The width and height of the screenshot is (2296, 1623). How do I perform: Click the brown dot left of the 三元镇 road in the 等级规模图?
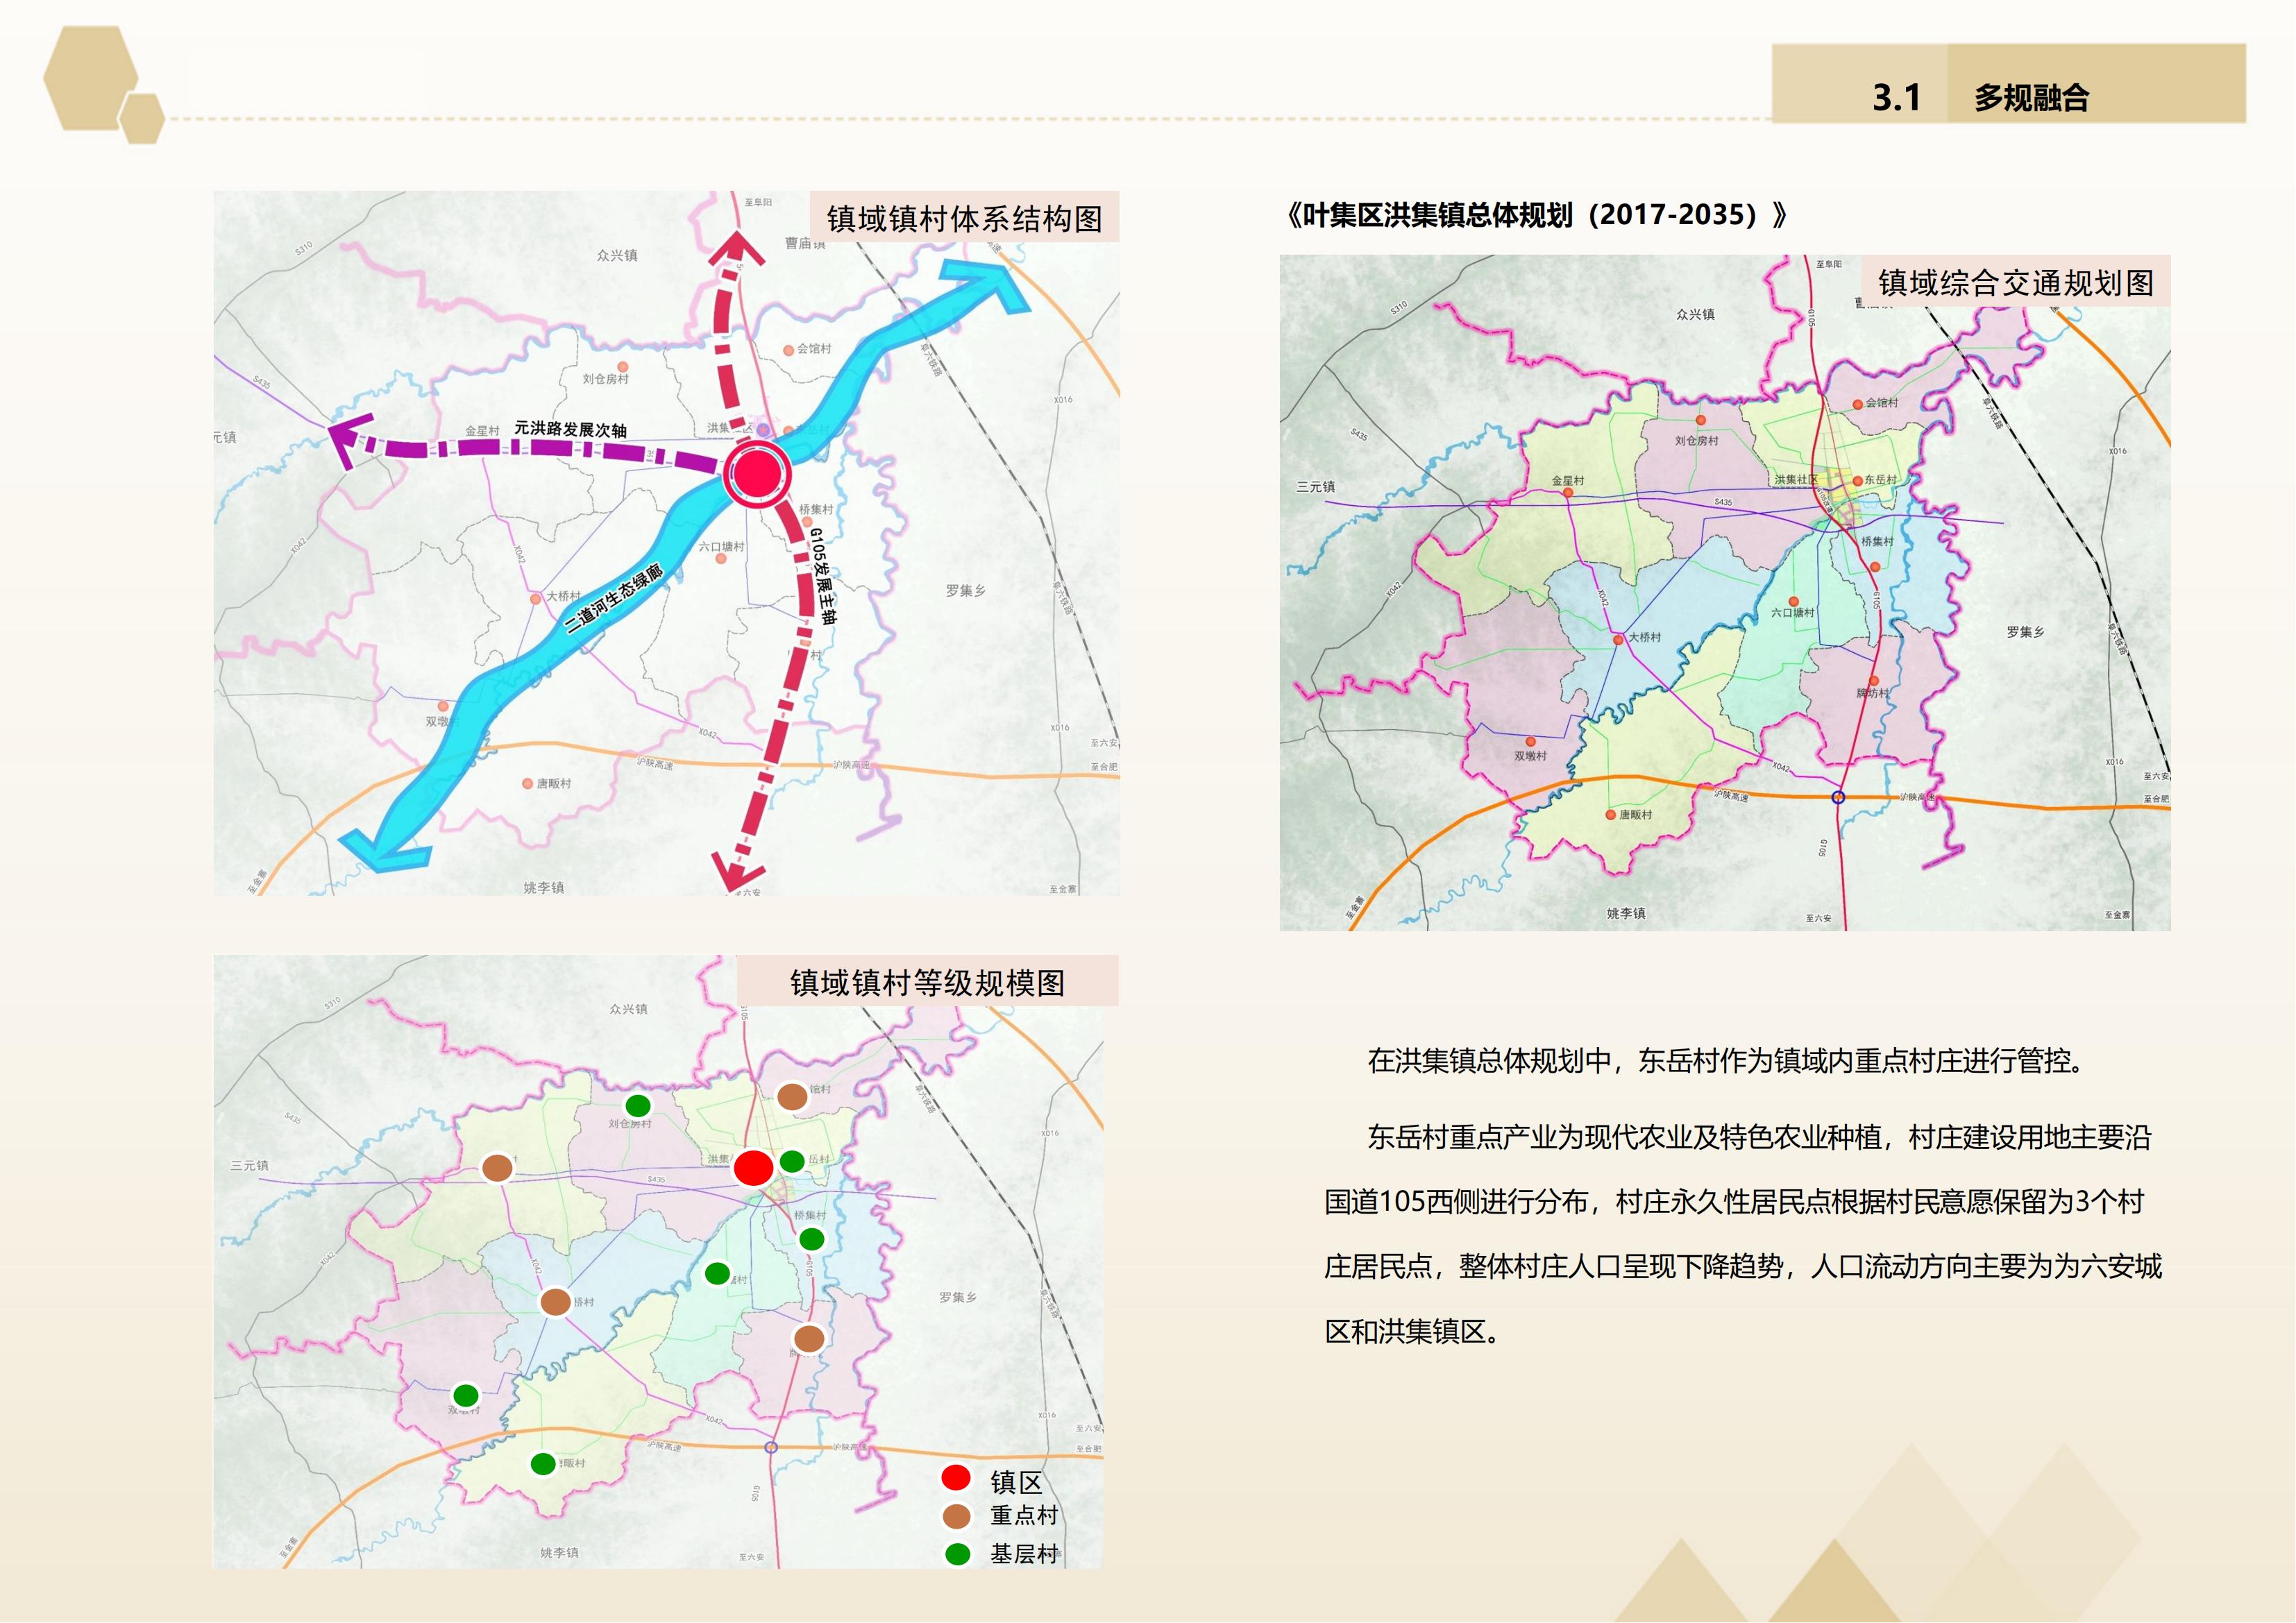497,1167
